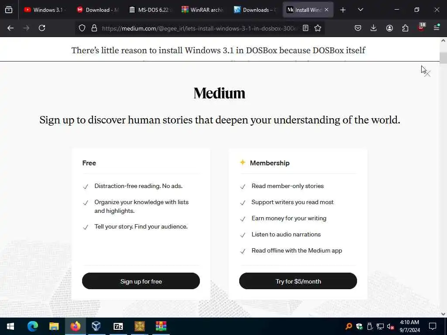Switch to the MS-DOS 6.22 tab
This screenshot has height=335, width=447.
pos(150,10)
